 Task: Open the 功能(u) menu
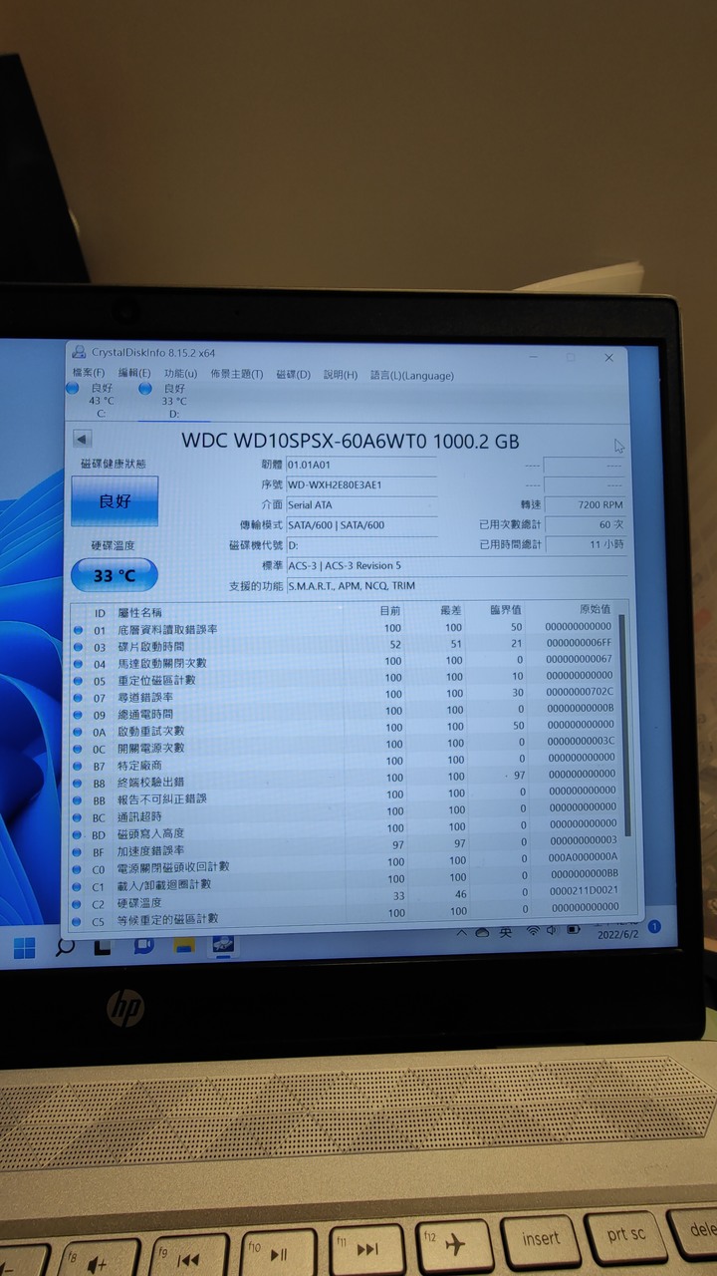point(180,374)
